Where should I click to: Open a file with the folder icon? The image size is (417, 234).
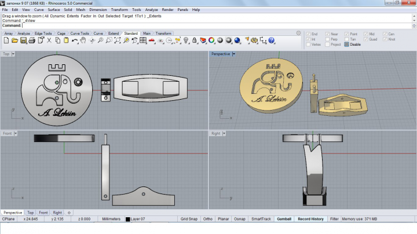pos(14,41)
